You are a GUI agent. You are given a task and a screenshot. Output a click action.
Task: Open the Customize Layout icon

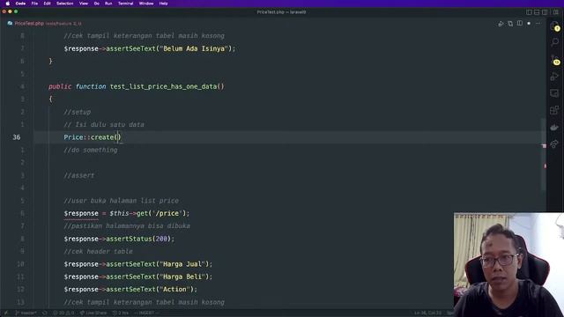(556, 12)
